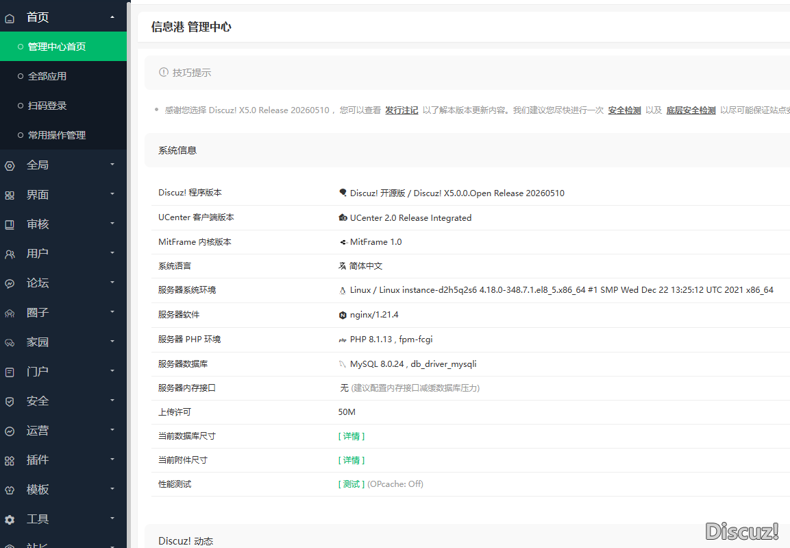Expand the 圈子 menu arrow
The width and height of the screenshot is (790, 548).
point(112,311)
